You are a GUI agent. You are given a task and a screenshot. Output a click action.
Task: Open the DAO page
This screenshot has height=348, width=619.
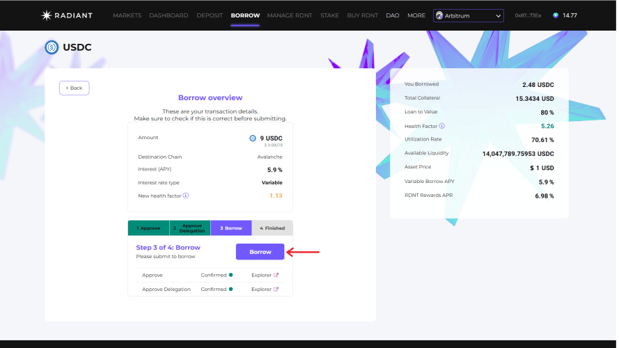393,15
